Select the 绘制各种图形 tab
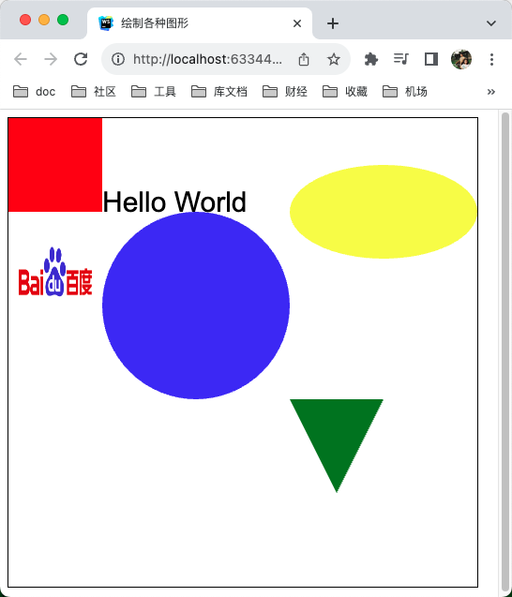Screen dimensions: 512x597 point(200,23)
